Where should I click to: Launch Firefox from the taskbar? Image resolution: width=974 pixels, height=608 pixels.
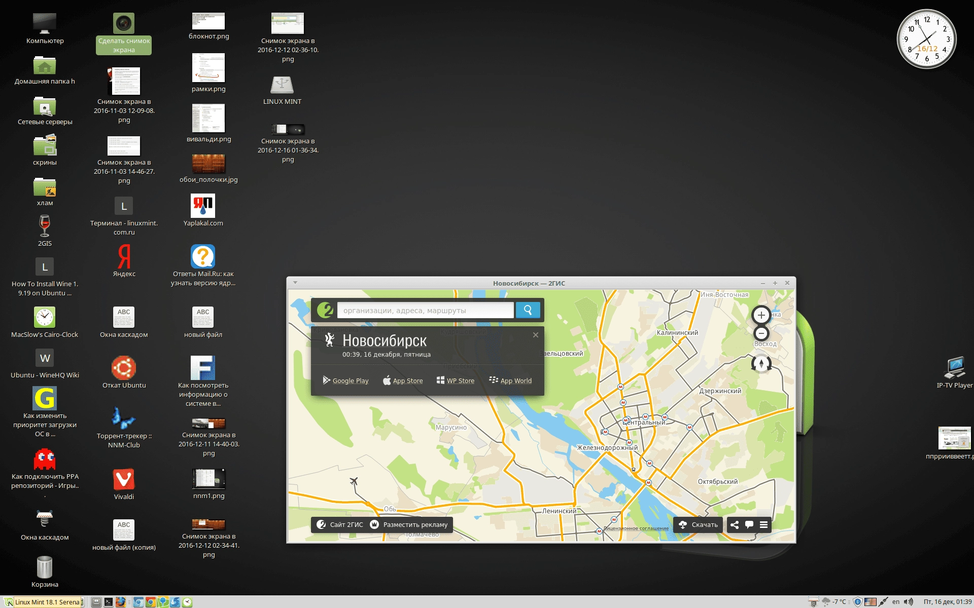[120, 602]
